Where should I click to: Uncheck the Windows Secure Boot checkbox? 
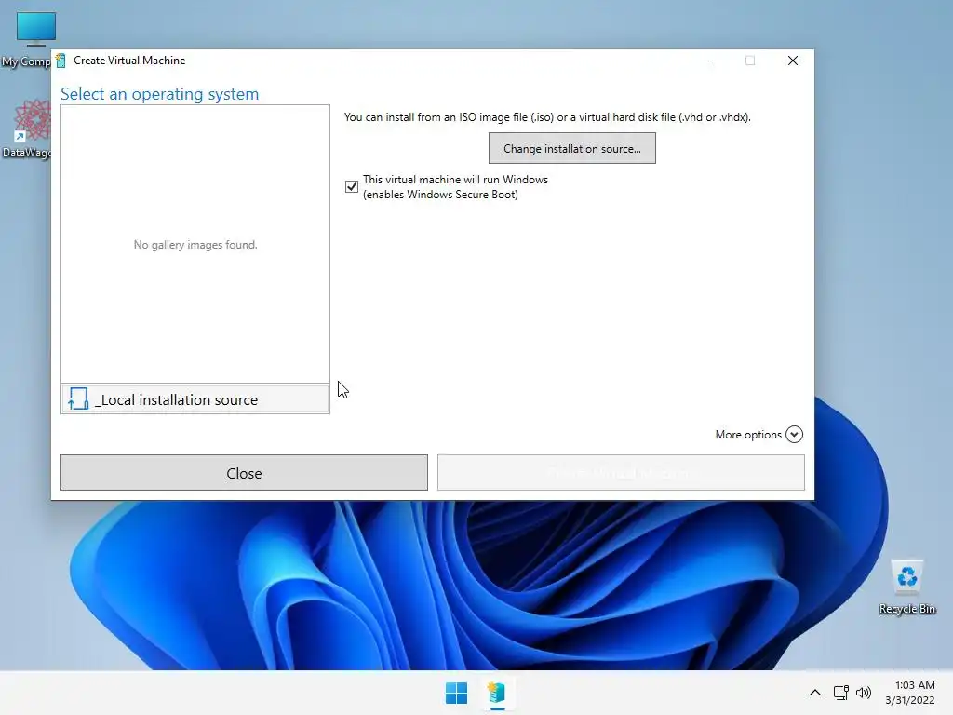351,186
